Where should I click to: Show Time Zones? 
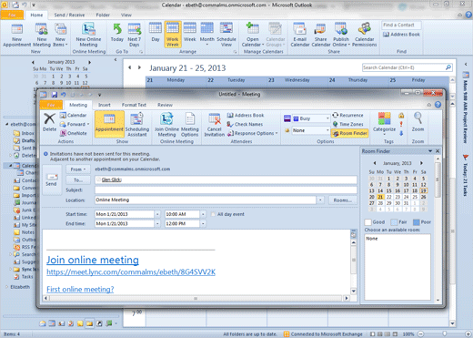[347, 124]
